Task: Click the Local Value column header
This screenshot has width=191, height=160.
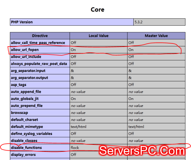Action: point(99,36)
